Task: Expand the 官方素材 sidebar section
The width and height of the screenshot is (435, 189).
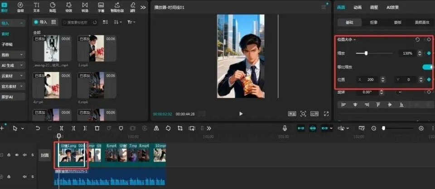Action: tap(21, 86)
